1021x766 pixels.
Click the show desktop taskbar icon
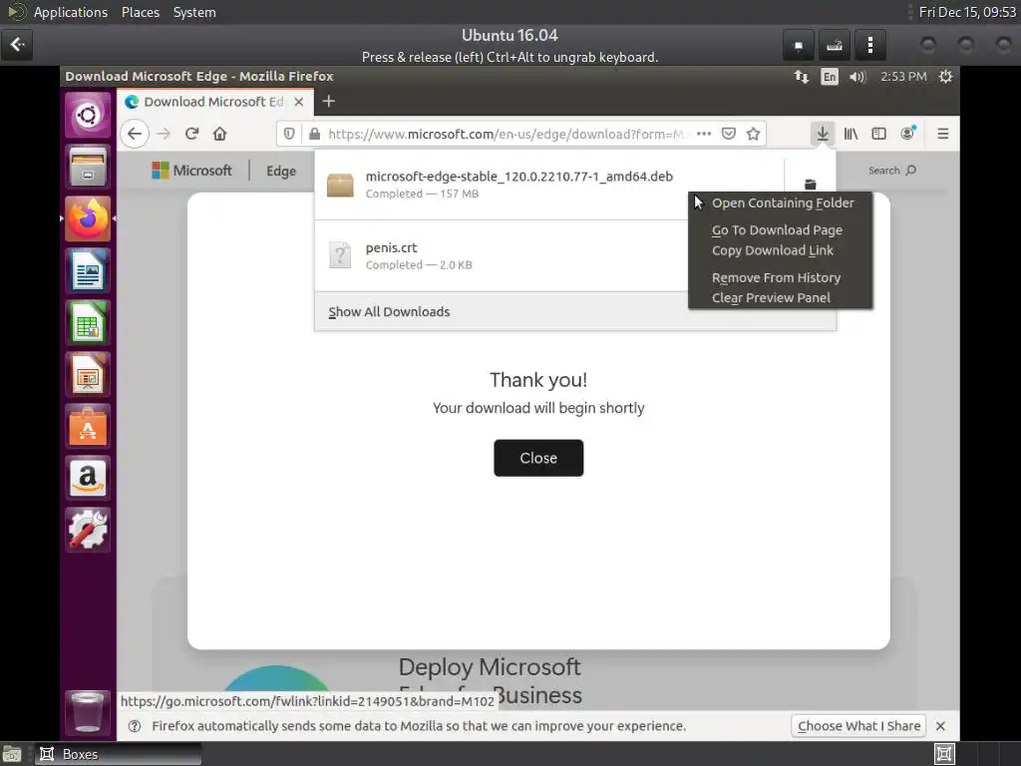[12, 754]
